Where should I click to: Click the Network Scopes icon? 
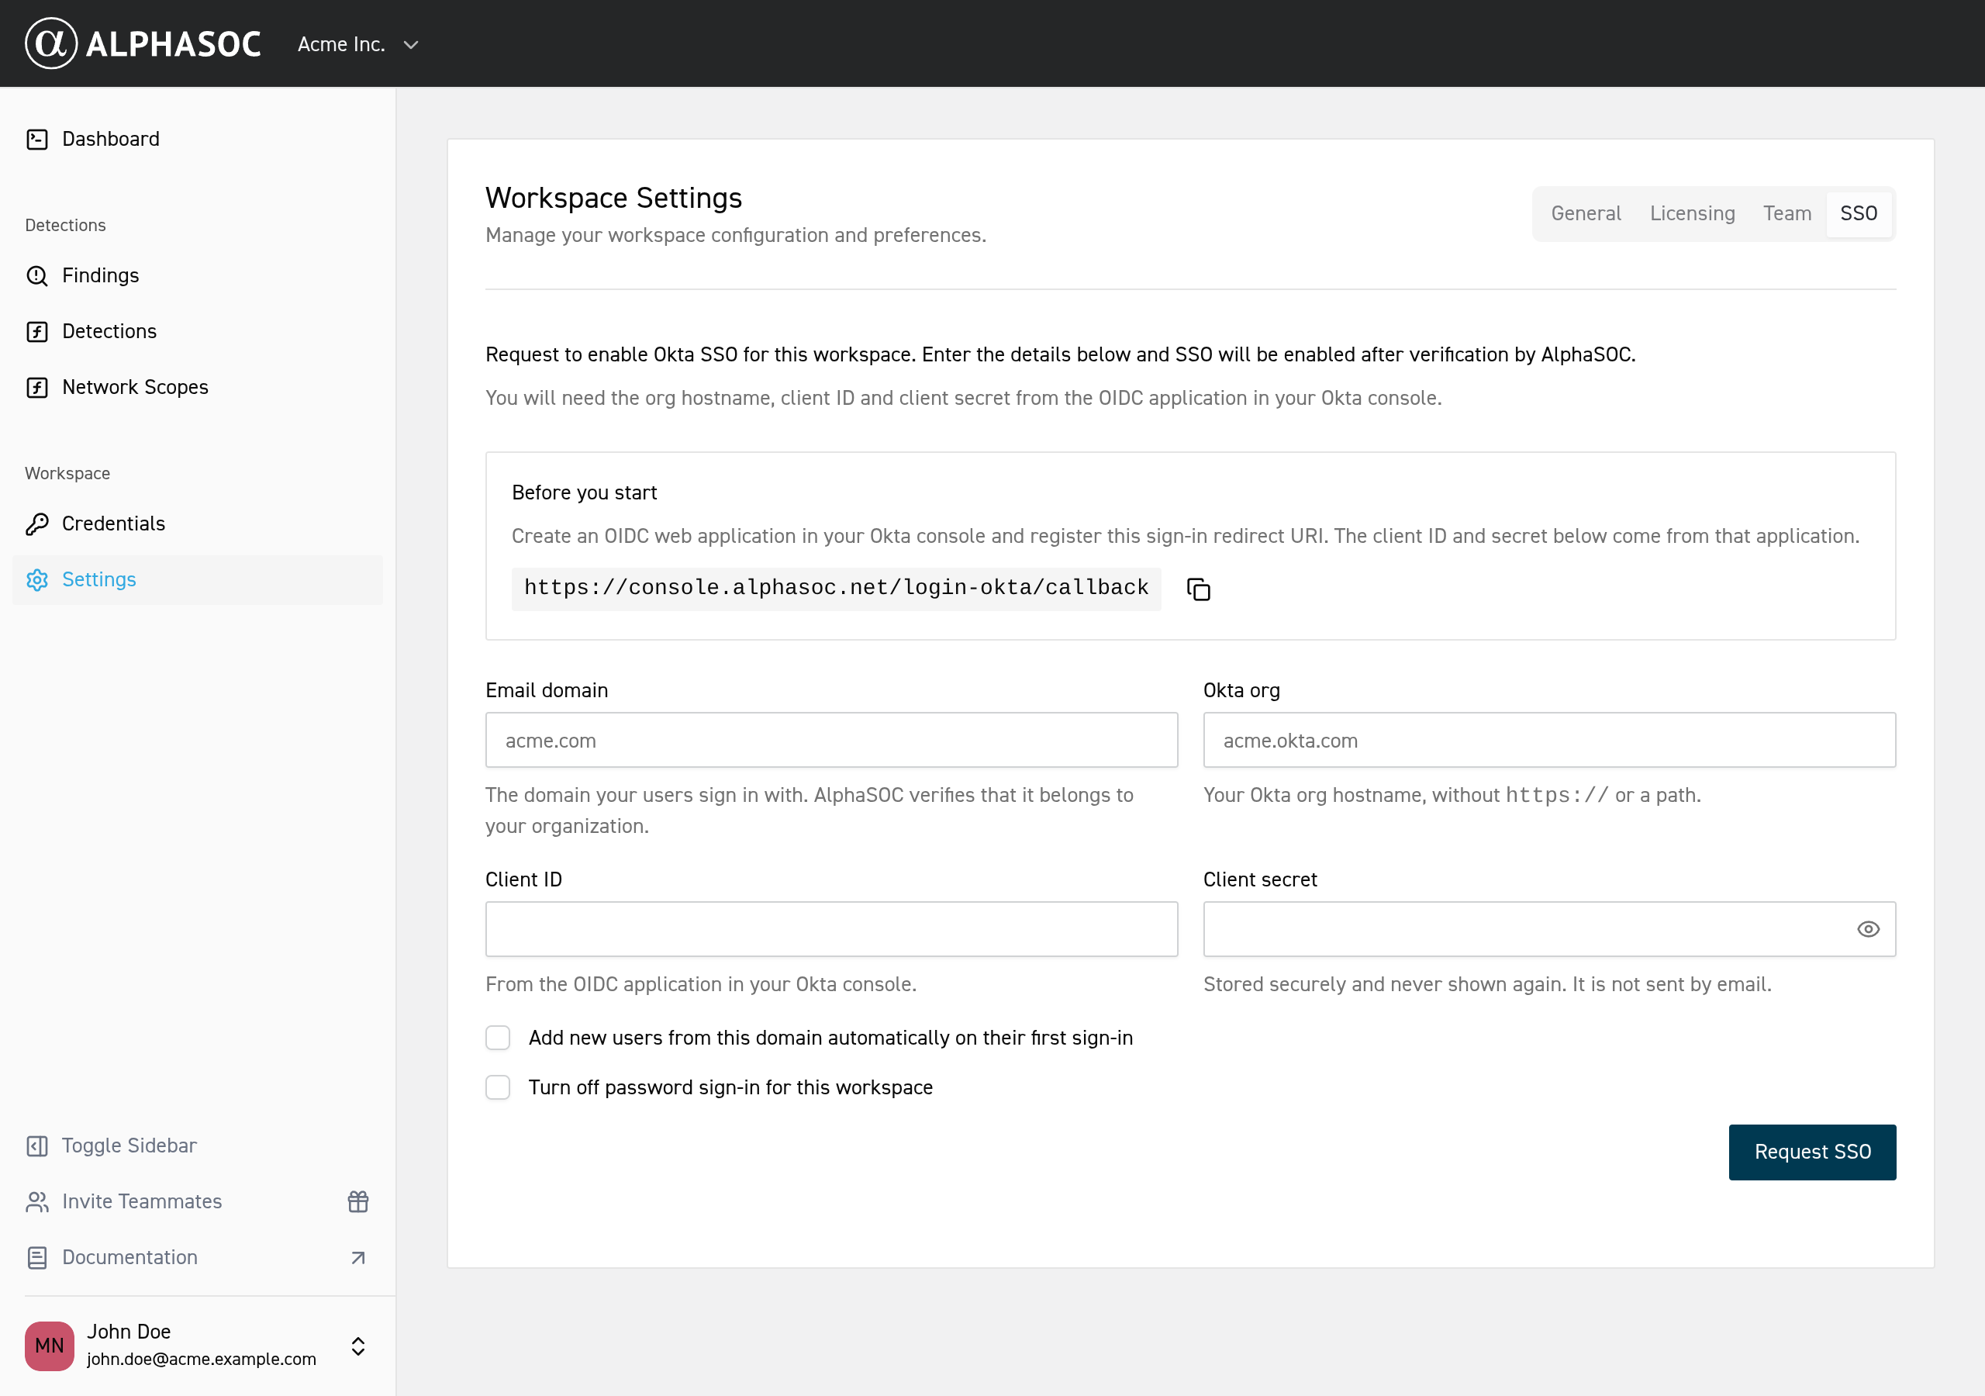coord(37,388)
